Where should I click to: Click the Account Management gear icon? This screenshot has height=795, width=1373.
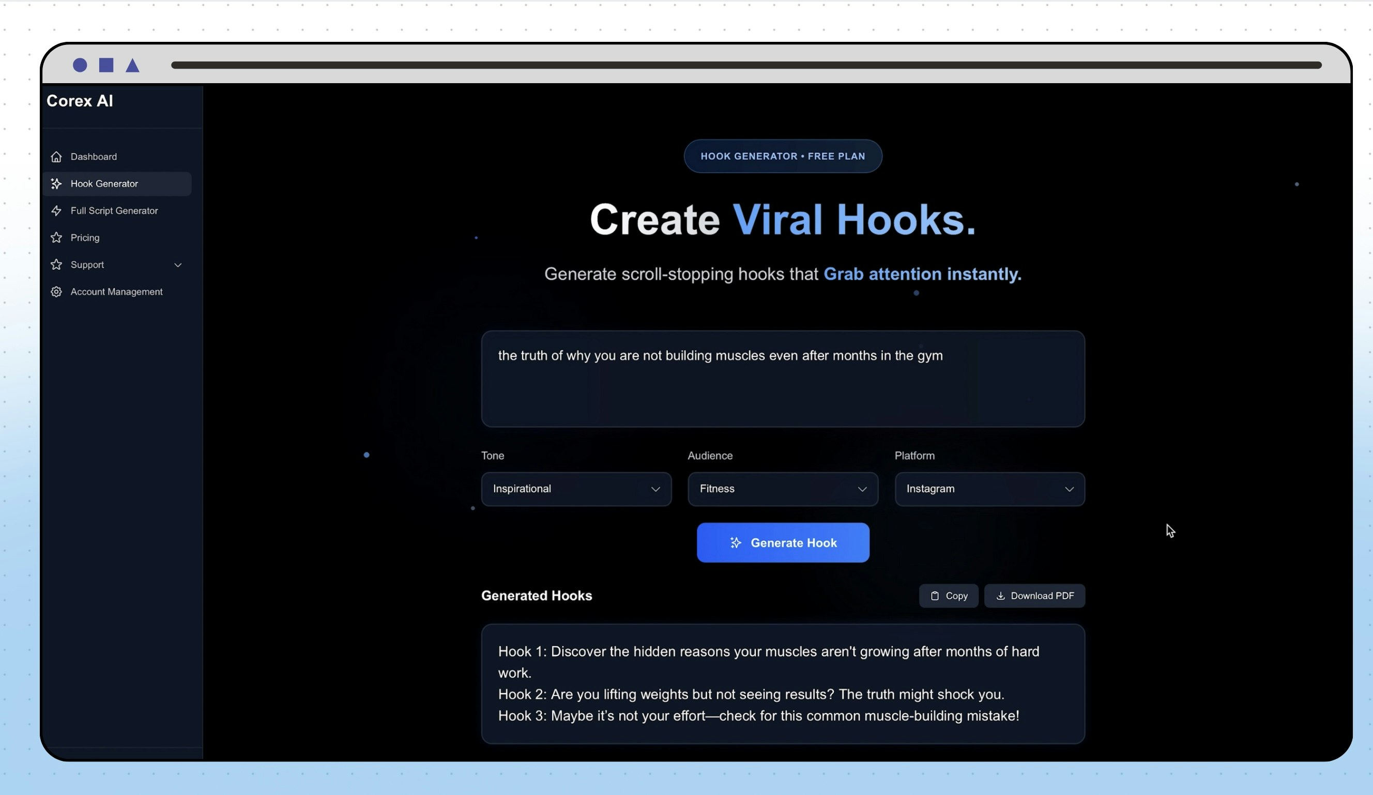(x=56, y=292)
